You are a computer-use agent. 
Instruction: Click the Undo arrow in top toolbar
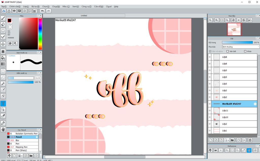coord(42,11)
